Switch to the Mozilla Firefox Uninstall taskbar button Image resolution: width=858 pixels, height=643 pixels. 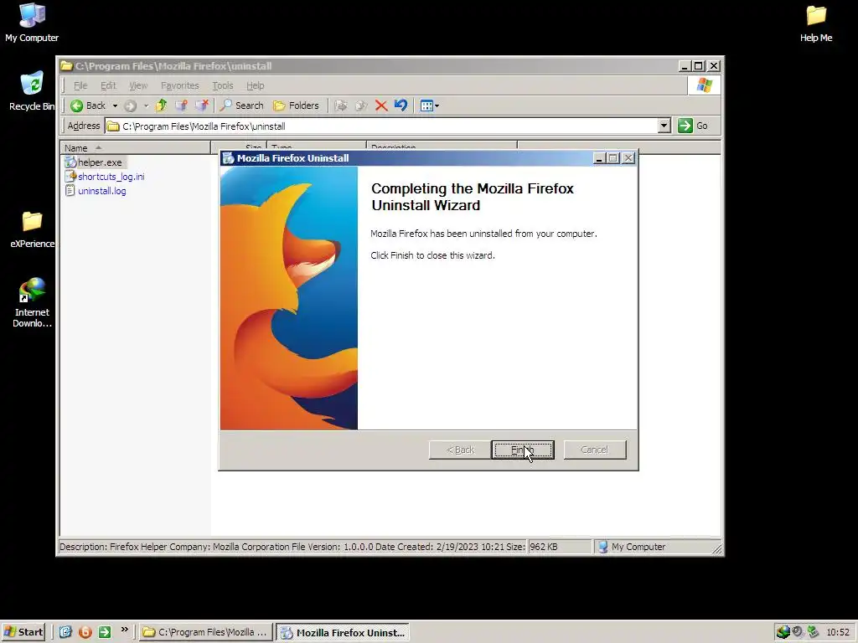(x=343, y=633)
